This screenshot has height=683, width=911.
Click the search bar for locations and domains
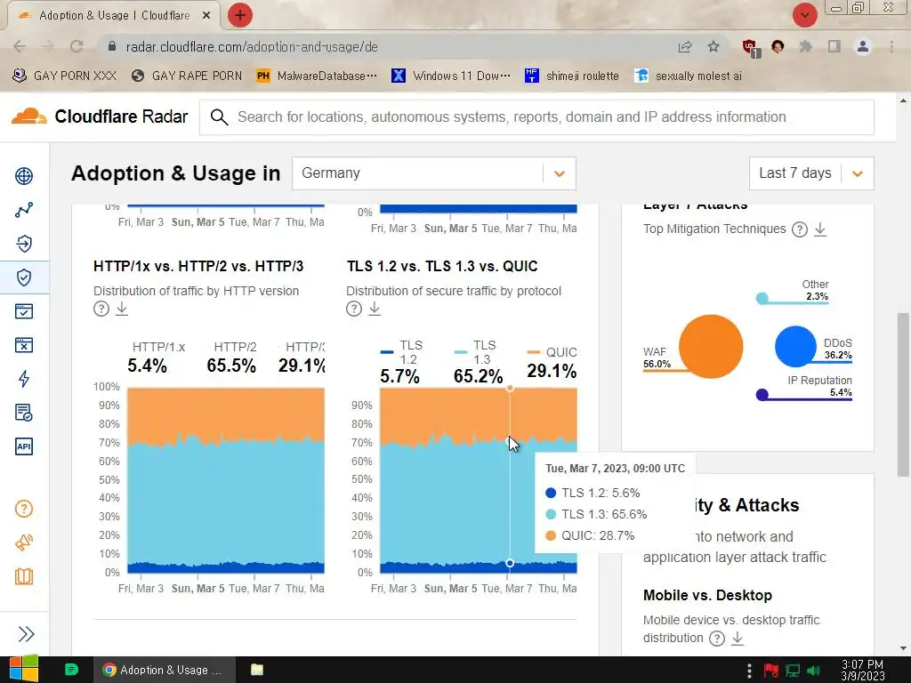click(x=536, y=117)
